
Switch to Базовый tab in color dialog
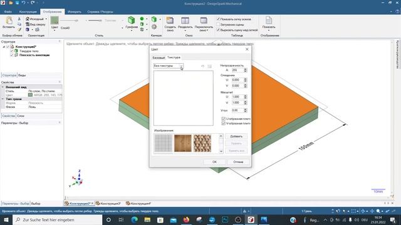(x=159, y=57)
